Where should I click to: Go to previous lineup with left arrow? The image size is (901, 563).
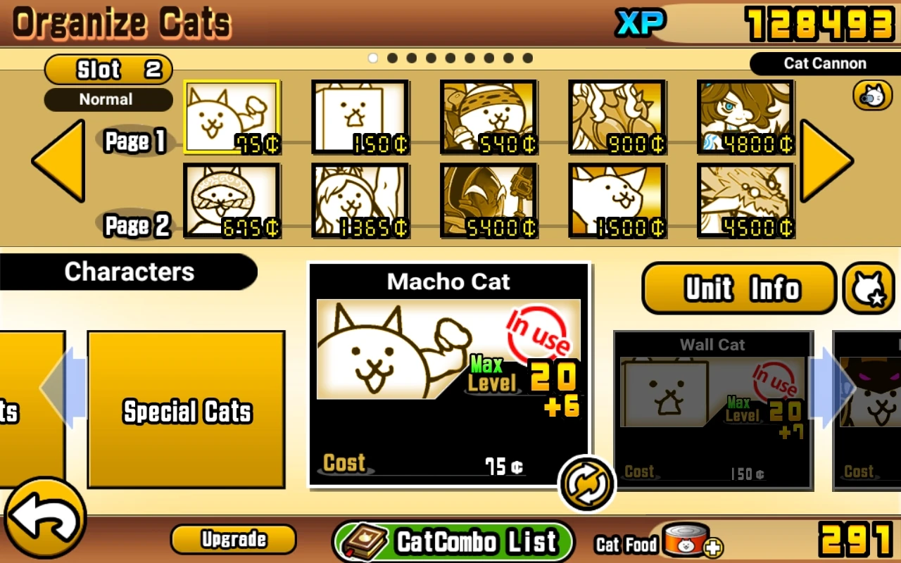click(x=59, y=161)
